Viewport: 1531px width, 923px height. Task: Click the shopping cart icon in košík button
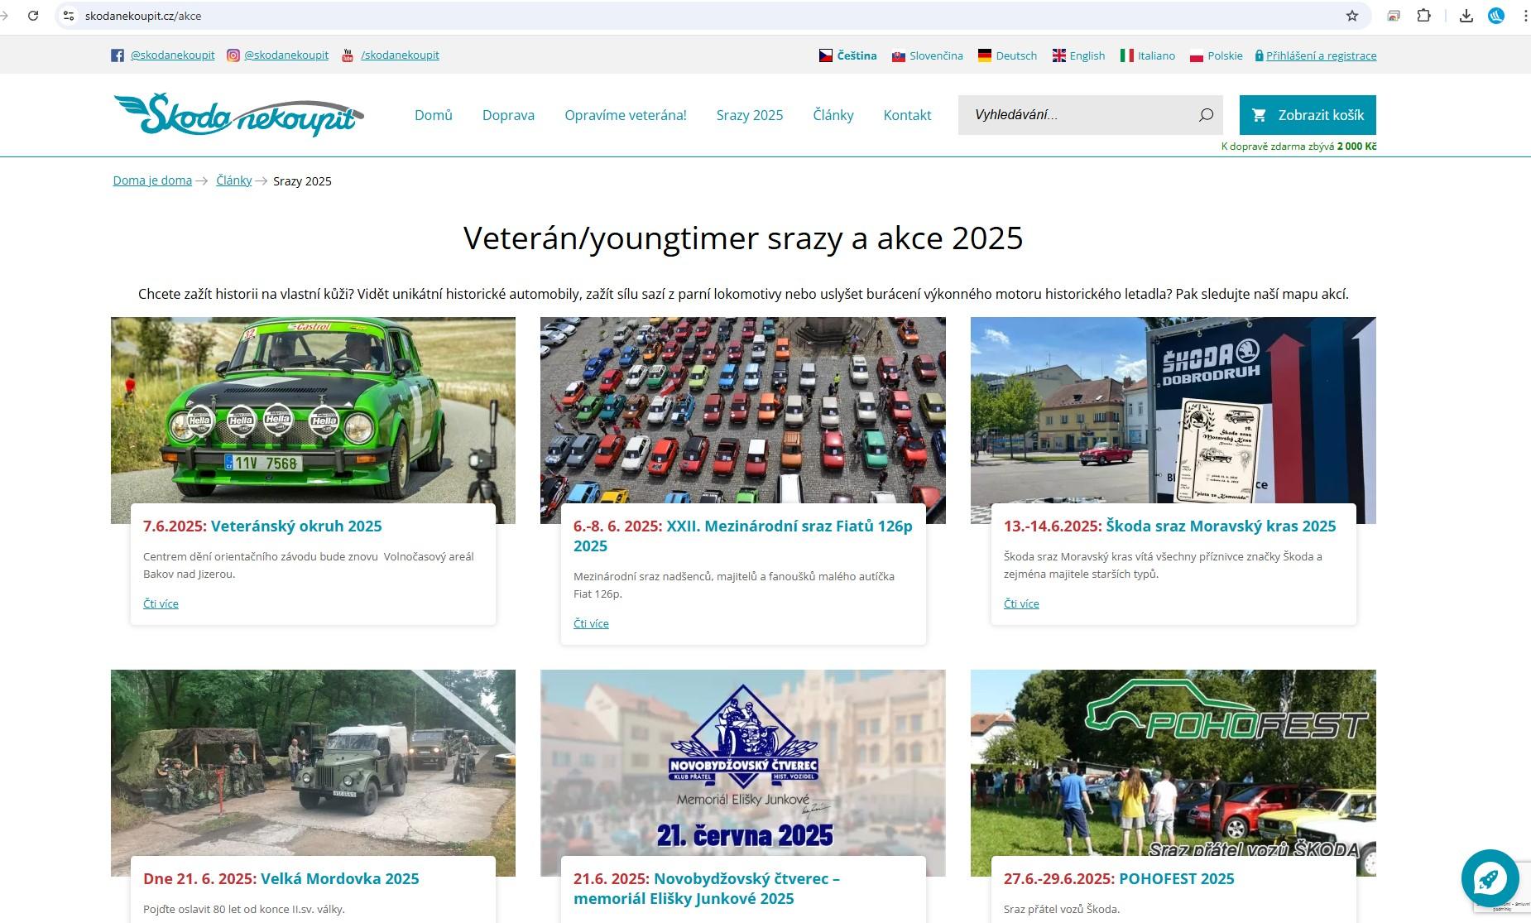[1260, 115]
